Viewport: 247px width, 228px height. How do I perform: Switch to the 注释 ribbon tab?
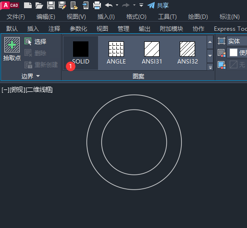tap(54, 29)
